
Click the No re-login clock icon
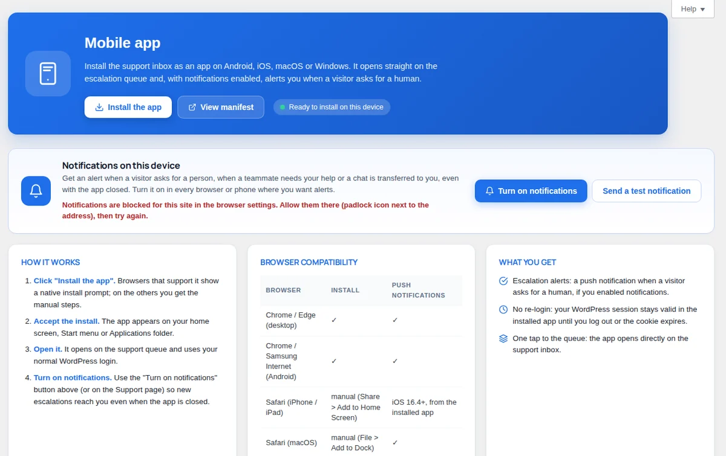(x=503, y=309)
